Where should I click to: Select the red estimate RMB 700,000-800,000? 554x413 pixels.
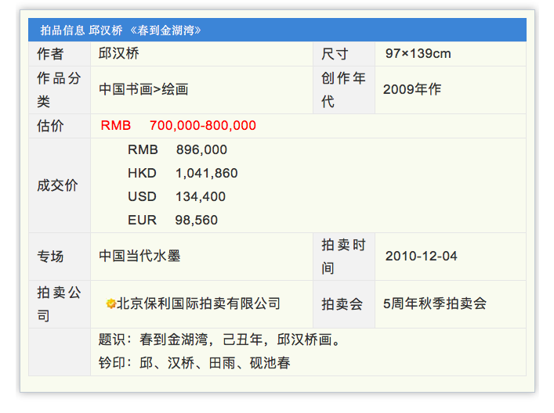179,126
